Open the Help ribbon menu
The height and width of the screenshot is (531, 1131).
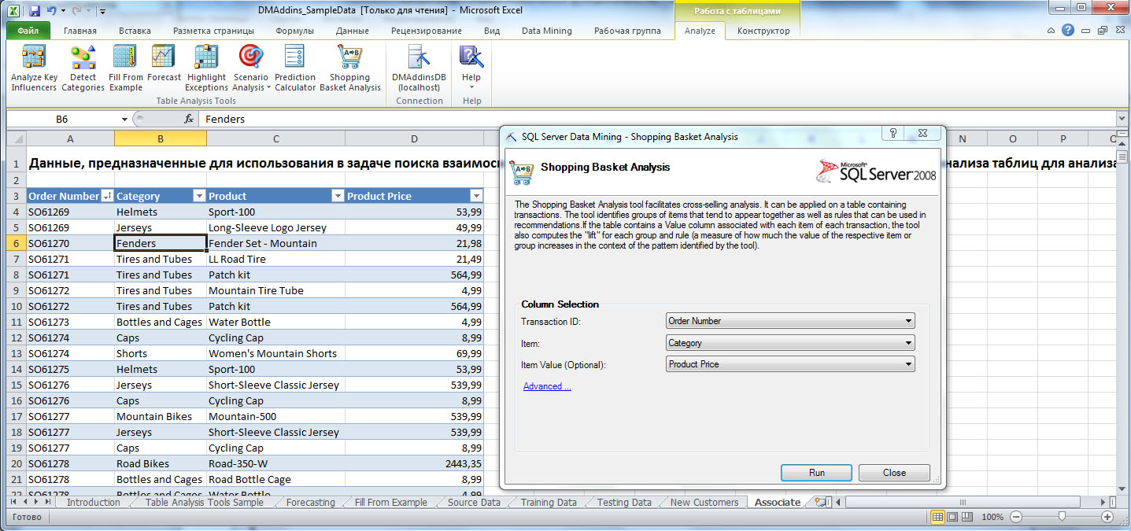pyautogui.click(x=471, y=68)
